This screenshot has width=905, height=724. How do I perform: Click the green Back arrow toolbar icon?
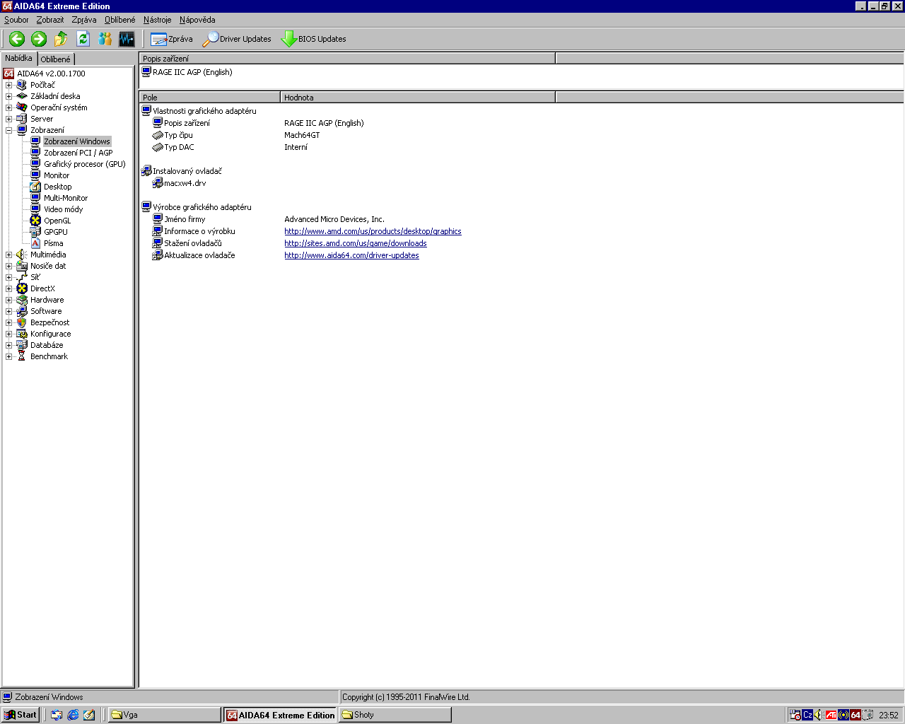click(x=17, y=39)
